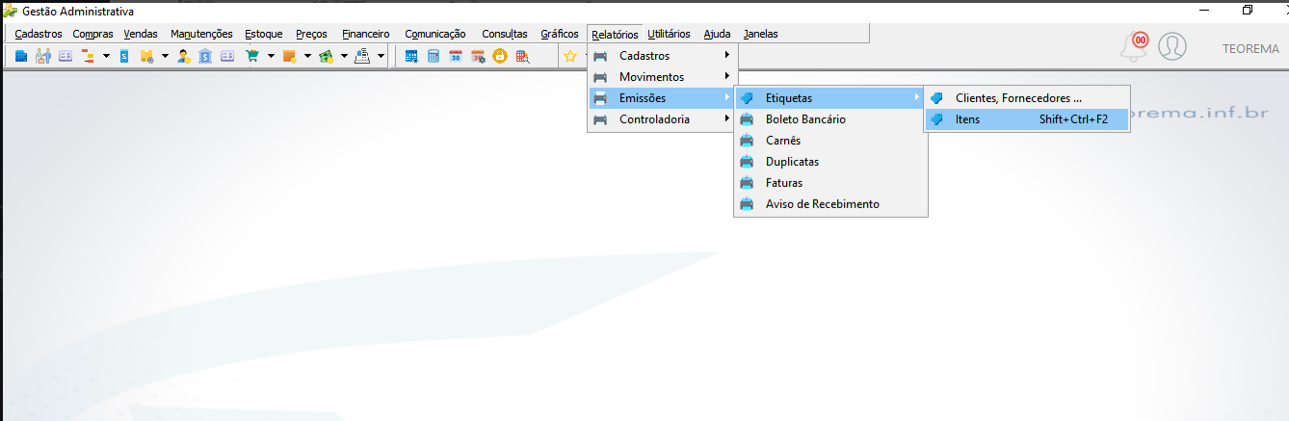Click the user profile avatar icon
This screenshot has height=421, width=1289.
1172,46
